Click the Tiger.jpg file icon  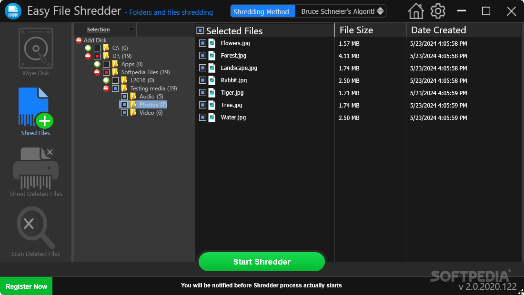click(212, 93)
